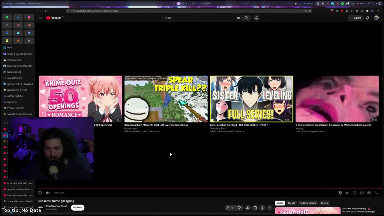The width and height of the screenshot is (384, 216).
Task: Open the PurpleMatter channel link
Action: (131, 129)
